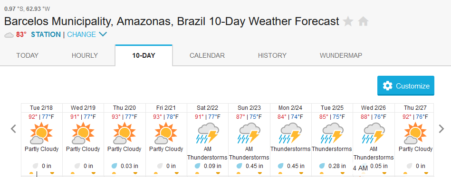The height and width of the screenshot is (177, 451).
Task: Click Thu 2/27 partly cloudy icon
Action: pyautogui.click(x=415, y=133)
